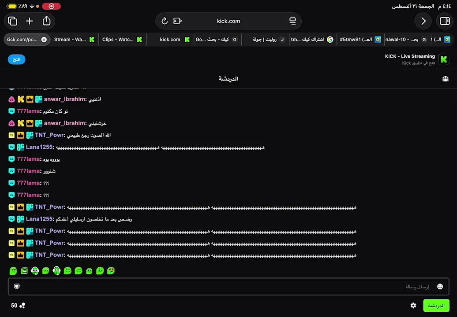The width and height of the screenshot is (457, 317).
Task: Go forward with the chevron button
Action: pos(423,21)
